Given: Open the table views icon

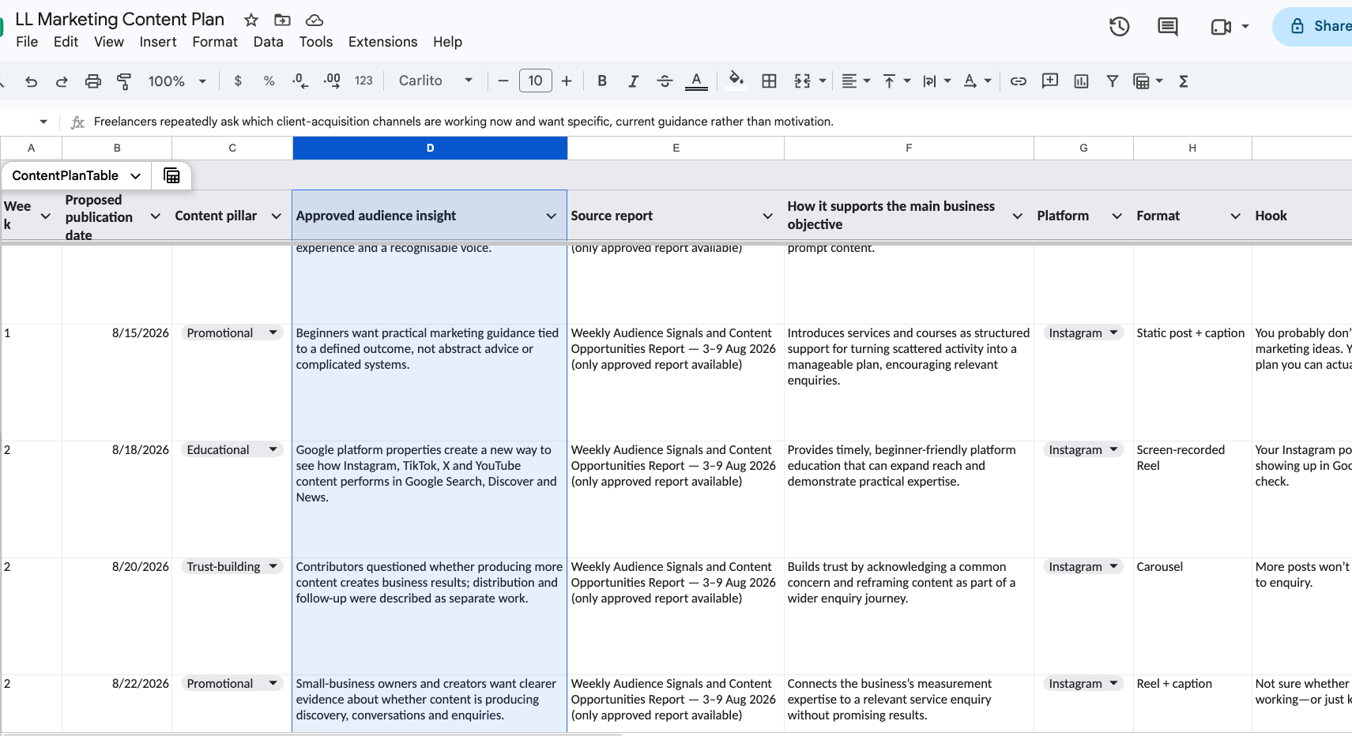Looking at the screenshot, I should 1141,81.
